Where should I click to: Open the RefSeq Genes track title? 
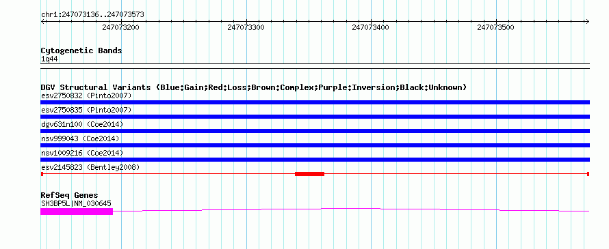(70, 195)
